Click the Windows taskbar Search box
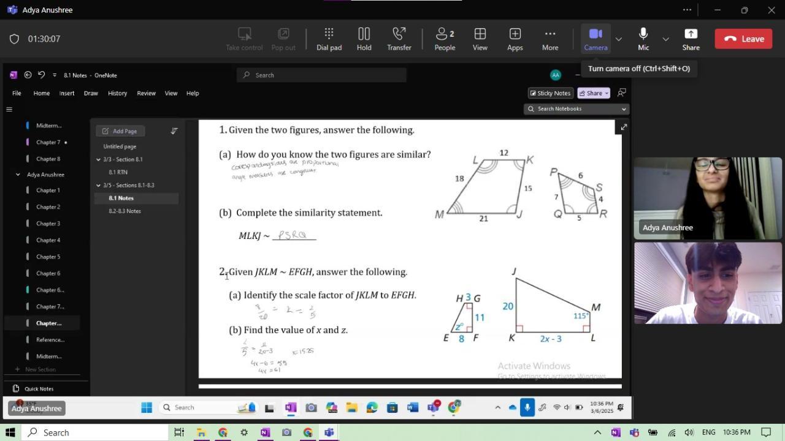The image size is (785, 441). tap(95, 432)
